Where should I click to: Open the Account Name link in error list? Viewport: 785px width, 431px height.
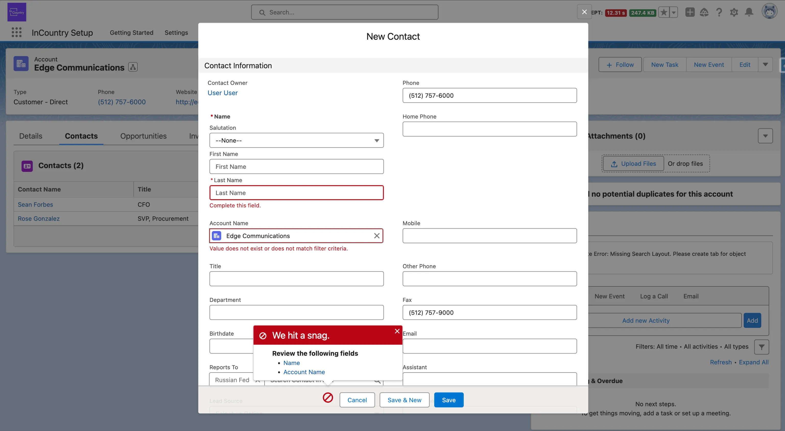304,372
